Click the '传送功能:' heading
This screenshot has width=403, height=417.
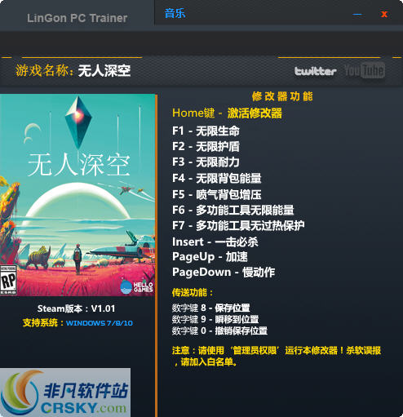(x=193, y=293)
